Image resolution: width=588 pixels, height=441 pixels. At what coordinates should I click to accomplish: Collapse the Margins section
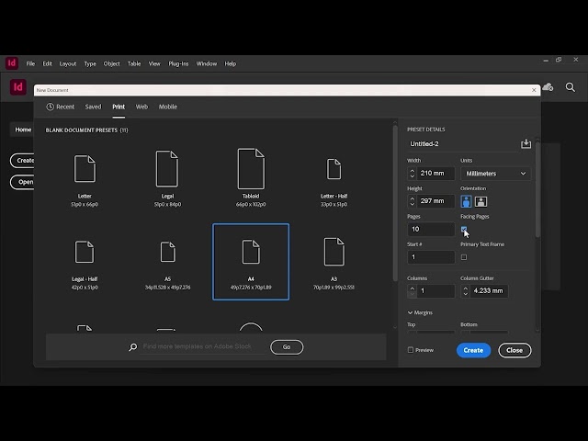(x=410, y=312)
